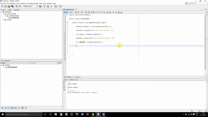Toggle Show Static Members filter in Navigator

tap(9, 108)
